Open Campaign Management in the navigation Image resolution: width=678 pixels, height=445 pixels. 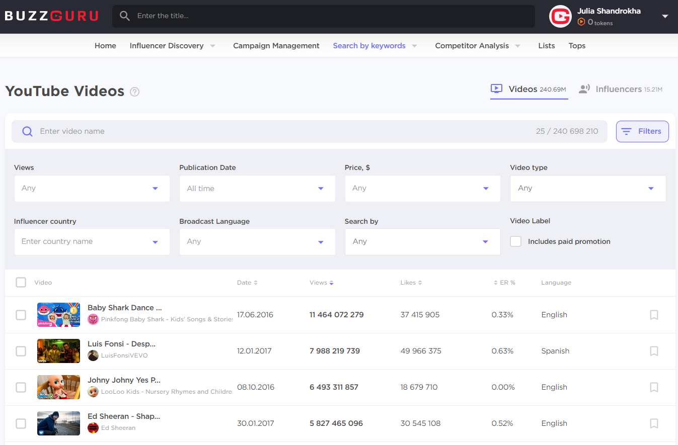point(276,46)
